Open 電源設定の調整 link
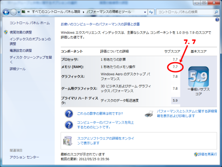The height and width of the screenshot is (167, 222). 21,51
